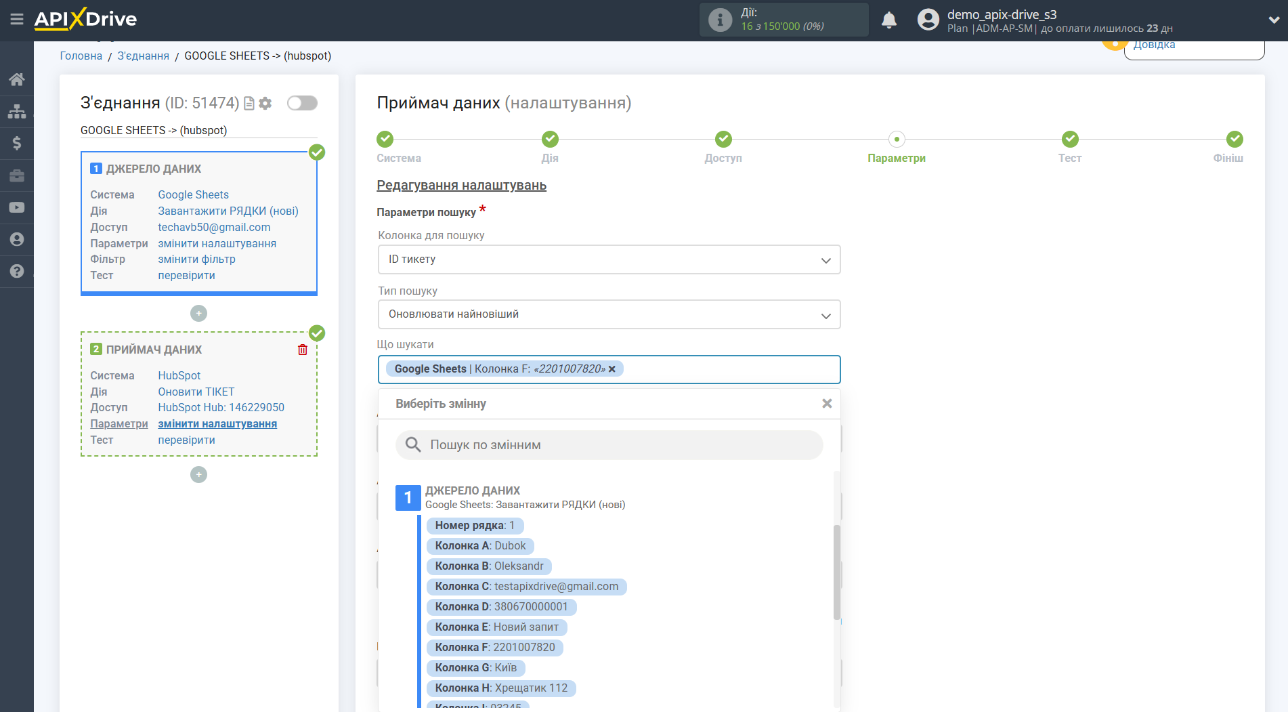Click the ApiX-Drive logo
The height and width of the screenshot is (712, 1288).
click(x=85, y=19)
